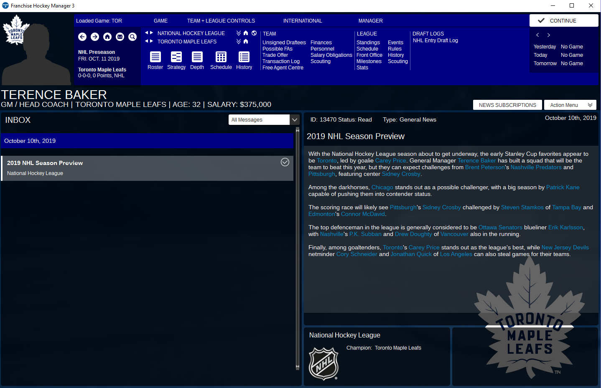Open Salary Obligations
This screenshot has height=388, width=601.
(x=331, y=55)
